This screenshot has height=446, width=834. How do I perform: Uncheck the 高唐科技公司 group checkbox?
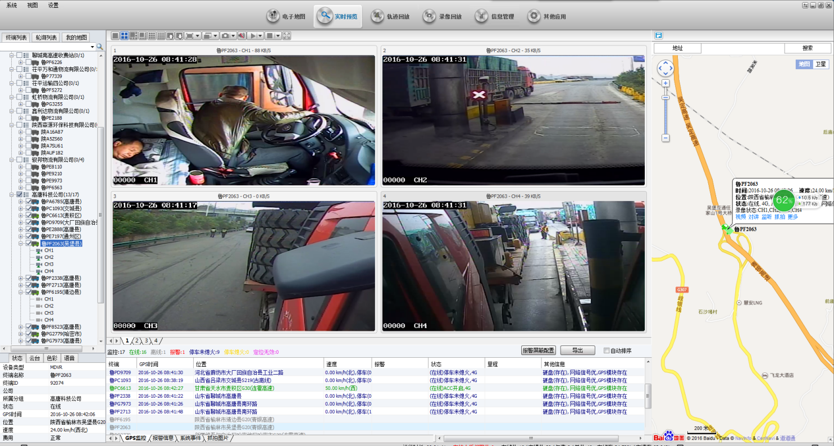click(x=19, y=194)
